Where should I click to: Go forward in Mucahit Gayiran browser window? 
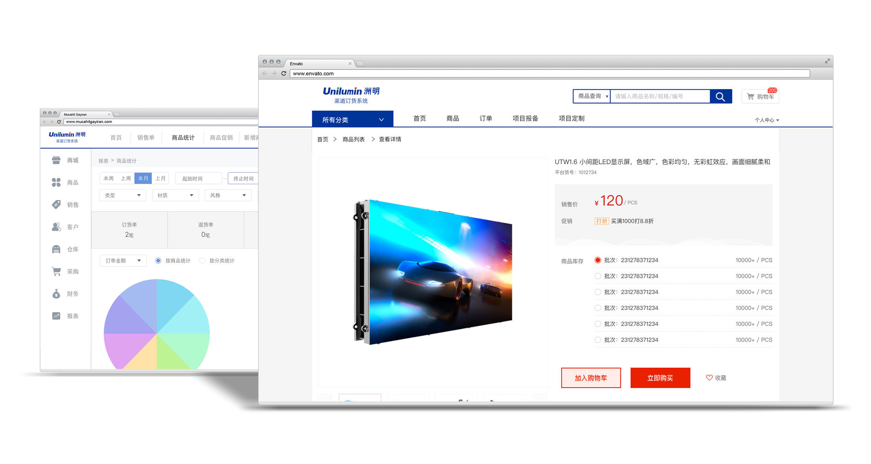[x=52, y=122]
